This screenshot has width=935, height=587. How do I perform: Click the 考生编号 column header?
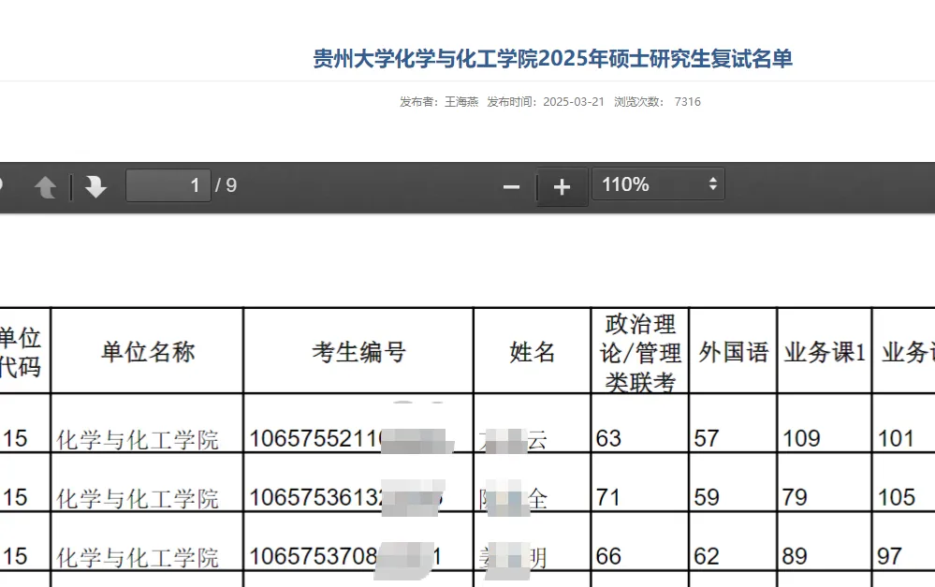[358, 351]
